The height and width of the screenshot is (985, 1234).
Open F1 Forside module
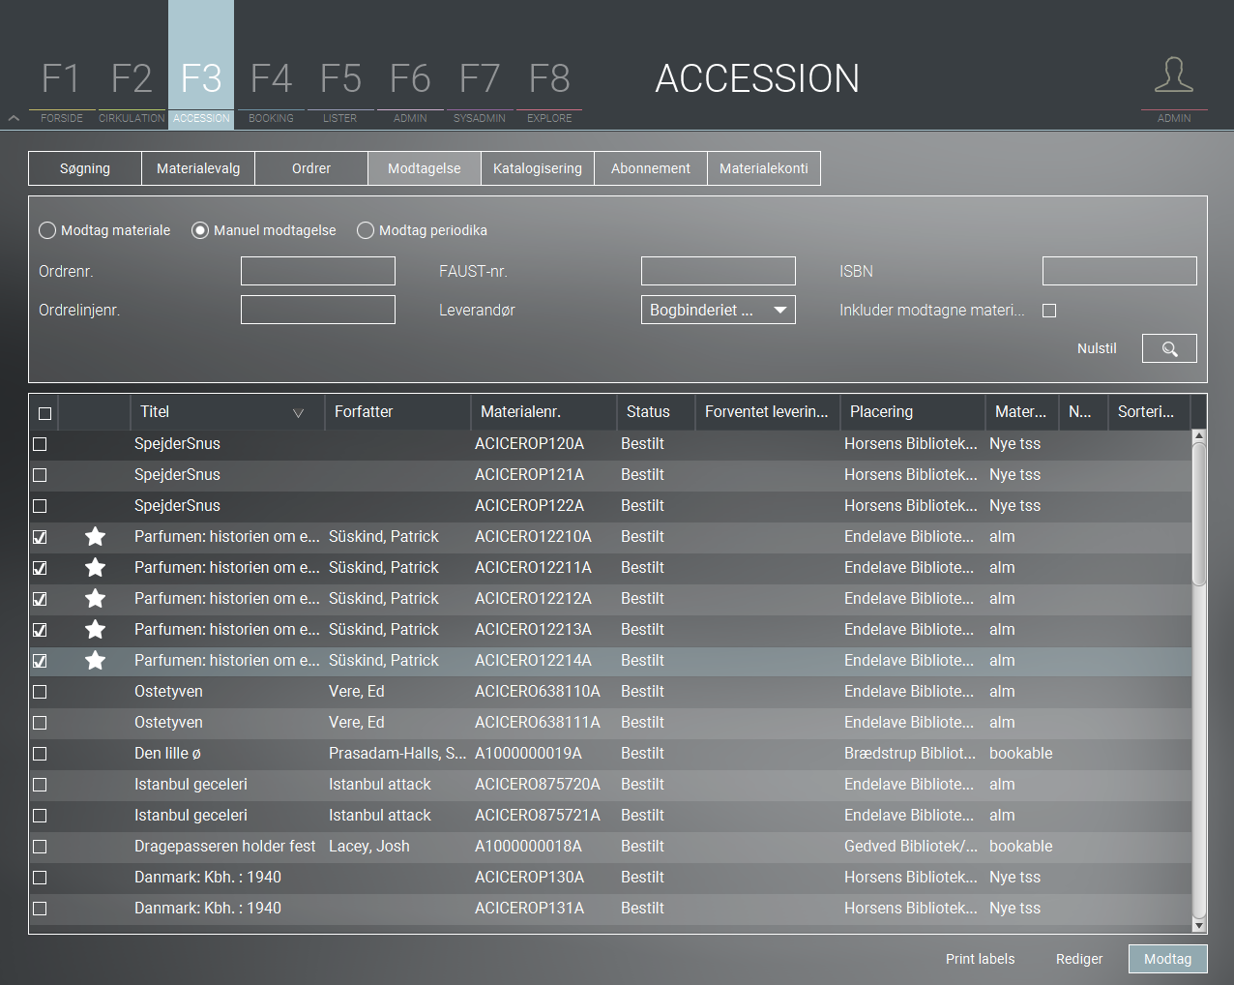coord(62,89)
